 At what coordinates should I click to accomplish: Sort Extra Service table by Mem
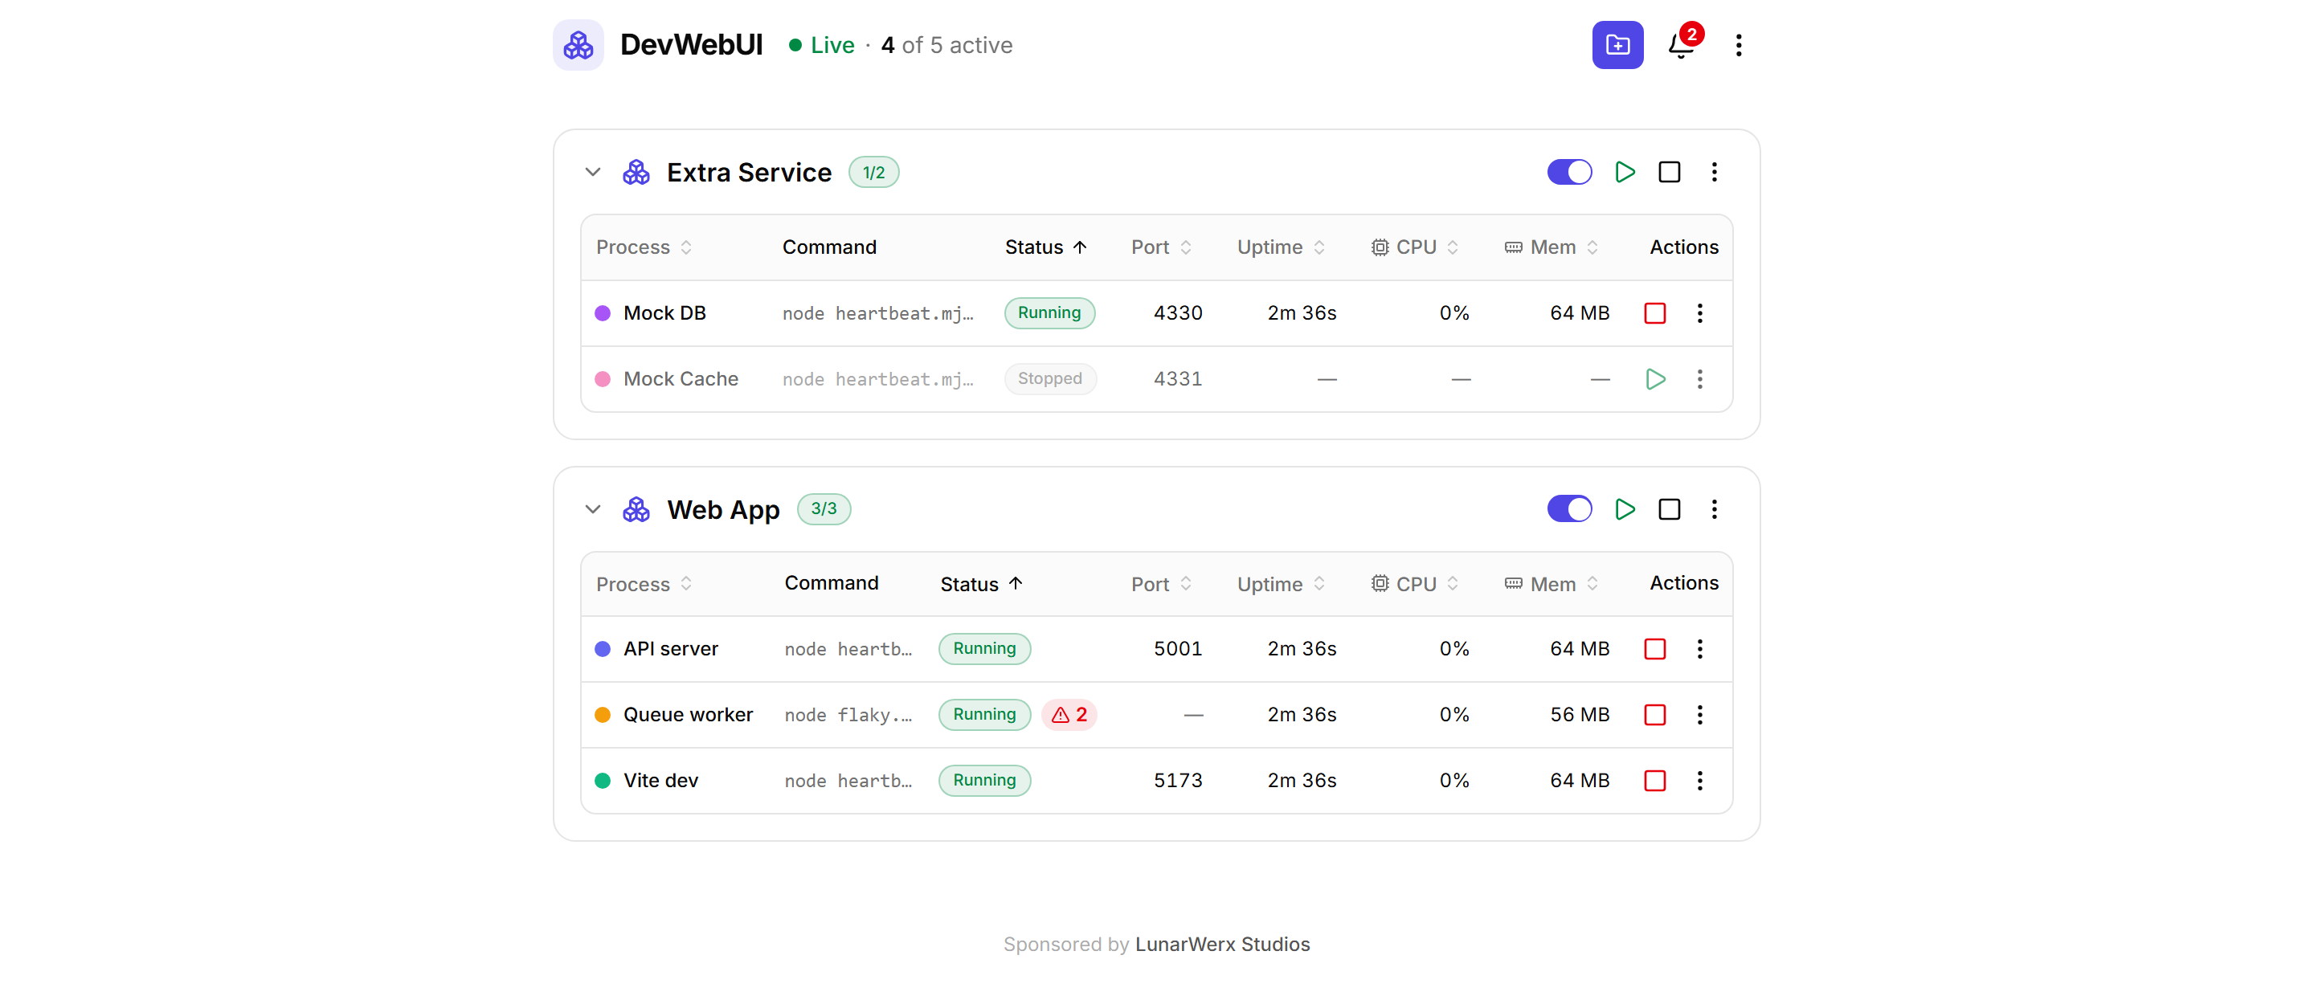1552,247
